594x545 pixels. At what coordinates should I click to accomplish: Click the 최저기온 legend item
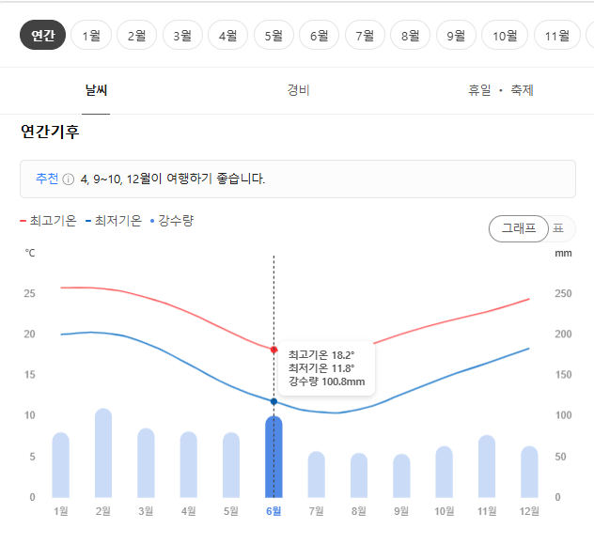coord(114,221)
